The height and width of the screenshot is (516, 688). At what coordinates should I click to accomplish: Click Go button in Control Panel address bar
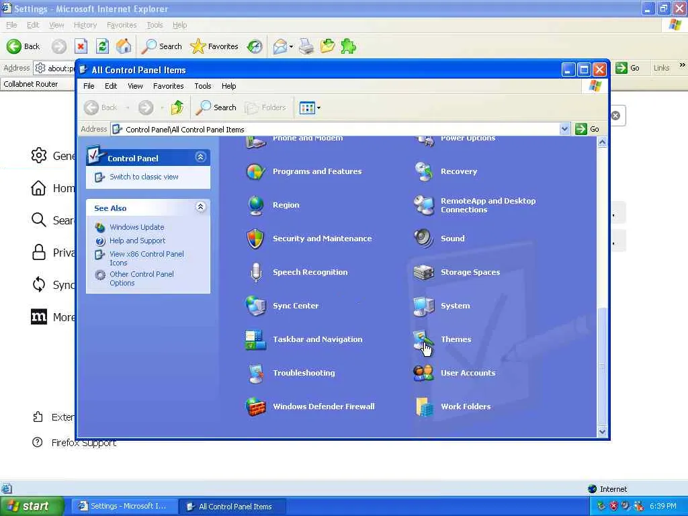pos(587,129)
